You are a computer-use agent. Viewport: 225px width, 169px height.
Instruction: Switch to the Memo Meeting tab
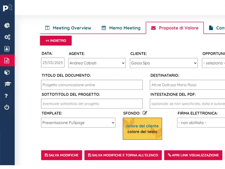coord(121,28)
